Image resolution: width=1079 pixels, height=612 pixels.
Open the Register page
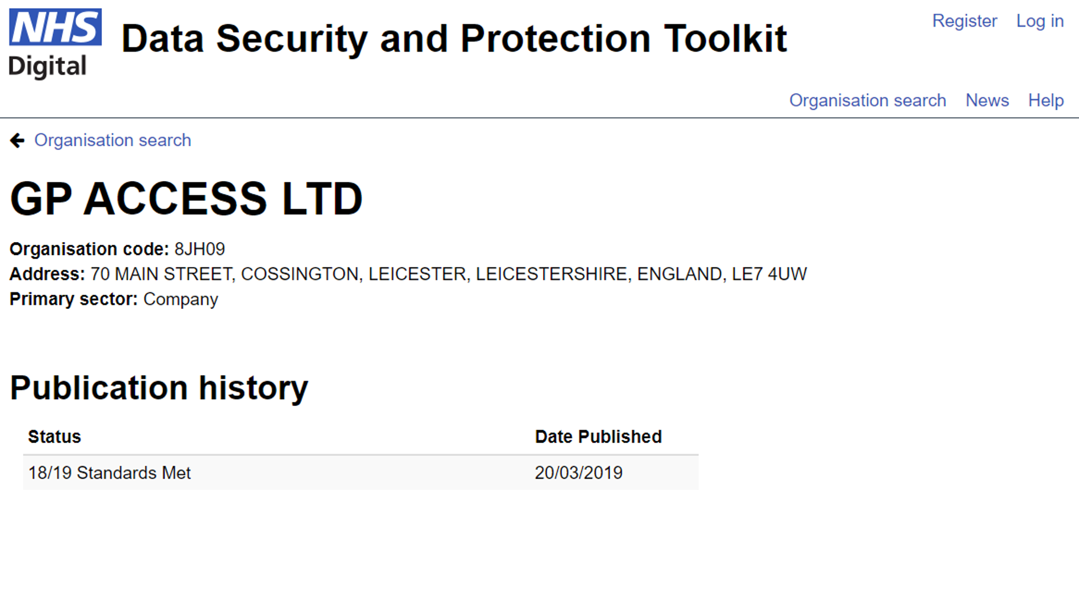[964, 21]
